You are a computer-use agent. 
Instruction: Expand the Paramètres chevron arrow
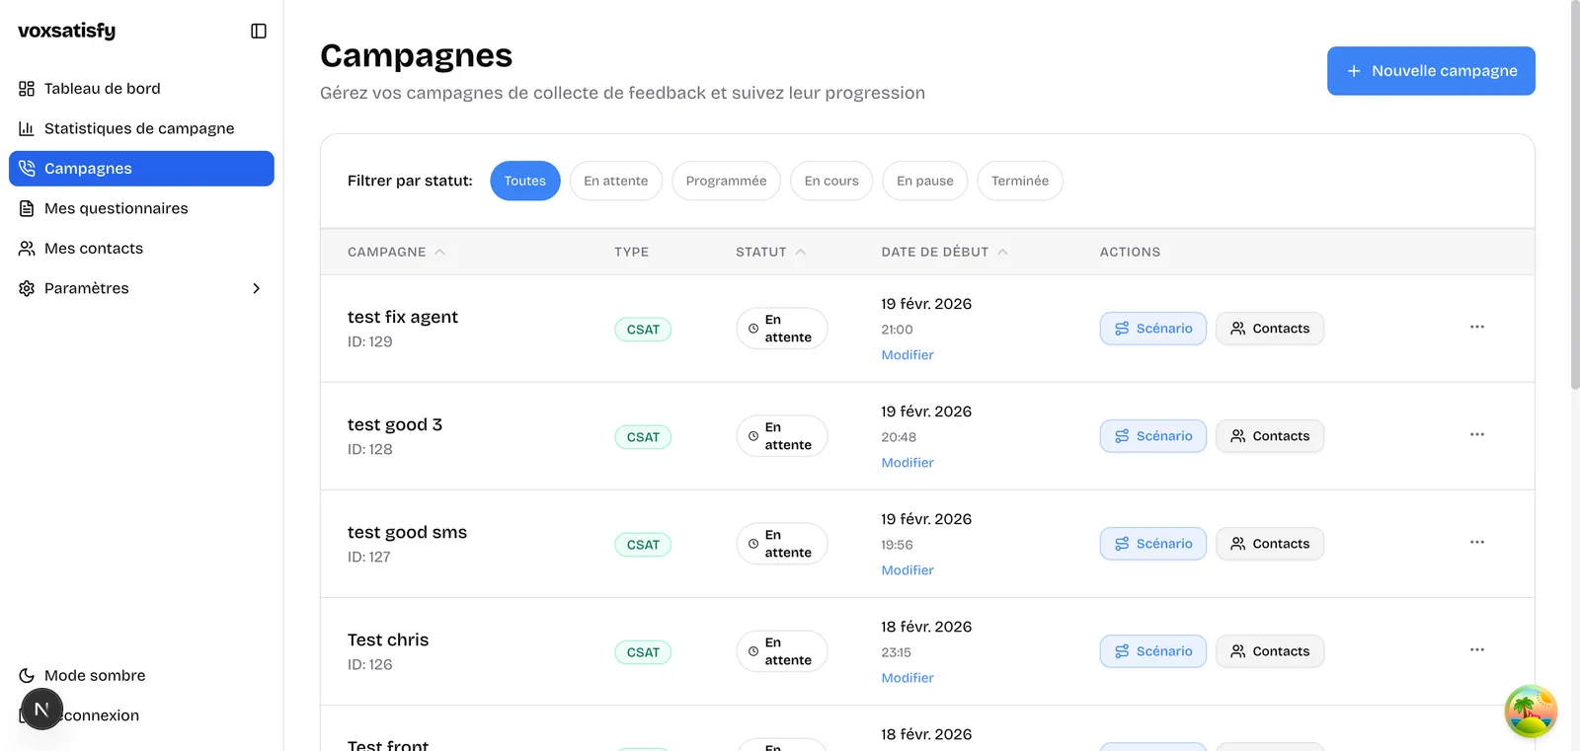coord(257,288)
